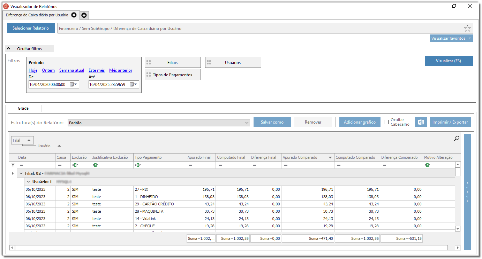Open Justificativa Exclusão filter operator icon
482x259 pixels.
(95, 165)
